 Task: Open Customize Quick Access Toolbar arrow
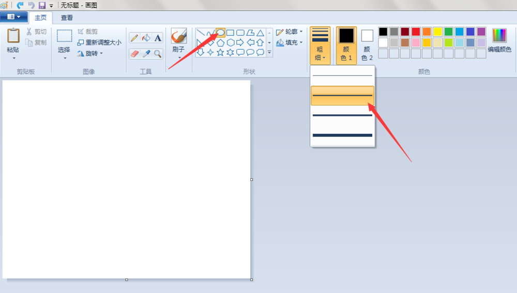pyautogui.click(x=51, y=6)
